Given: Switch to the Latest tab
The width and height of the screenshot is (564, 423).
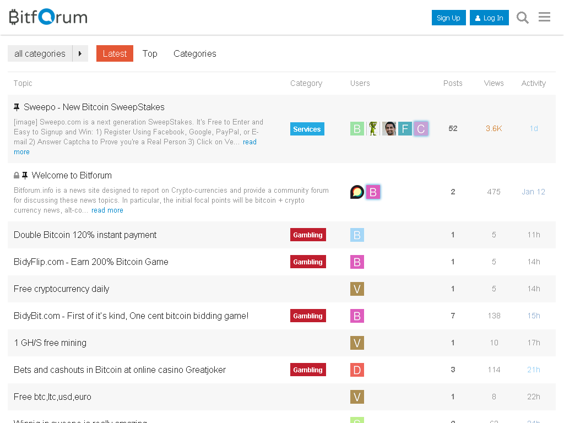Looking at the screenshot, I should [x=115, y=53].
